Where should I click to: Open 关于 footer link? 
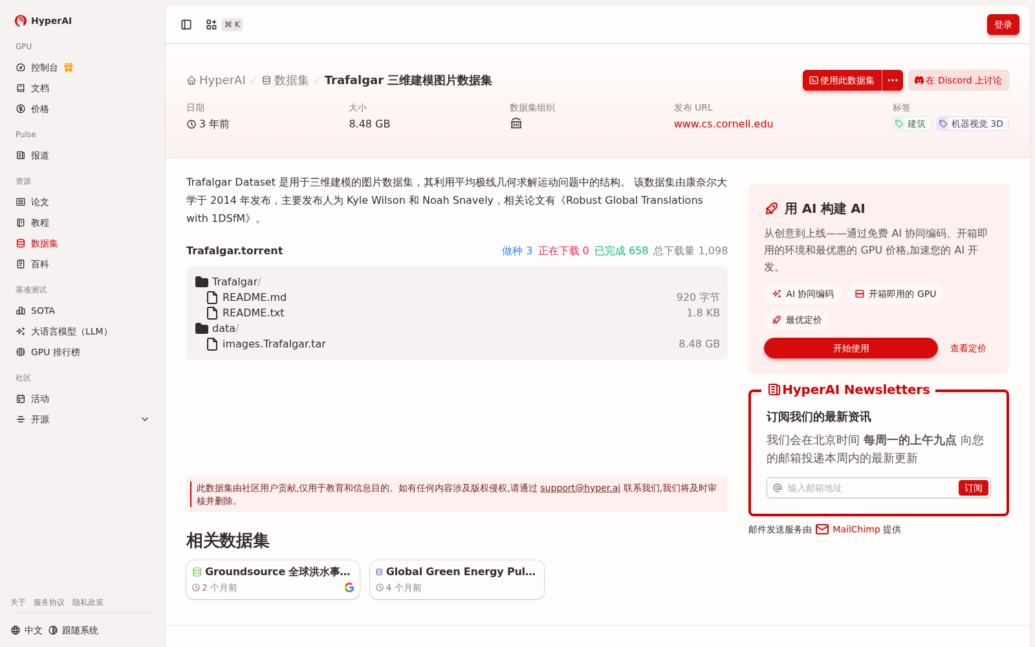[x=18, y=602]
